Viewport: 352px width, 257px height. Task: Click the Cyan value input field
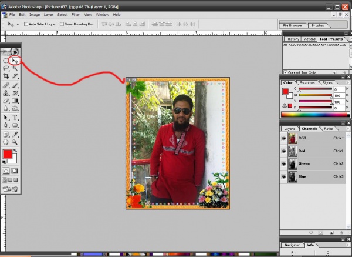click(339, 89)
